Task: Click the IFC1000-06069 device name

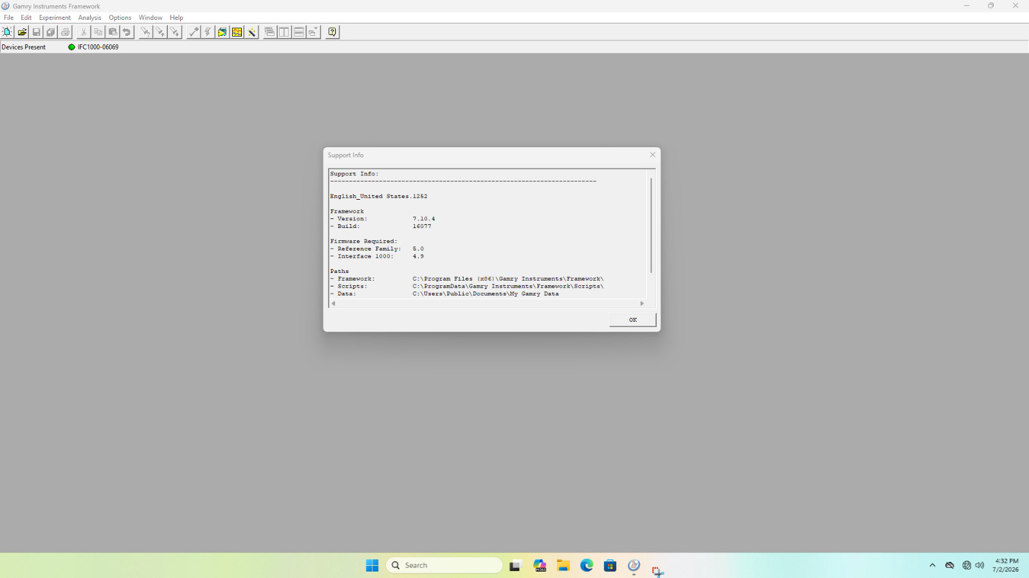Action: [x=98, y=47]
